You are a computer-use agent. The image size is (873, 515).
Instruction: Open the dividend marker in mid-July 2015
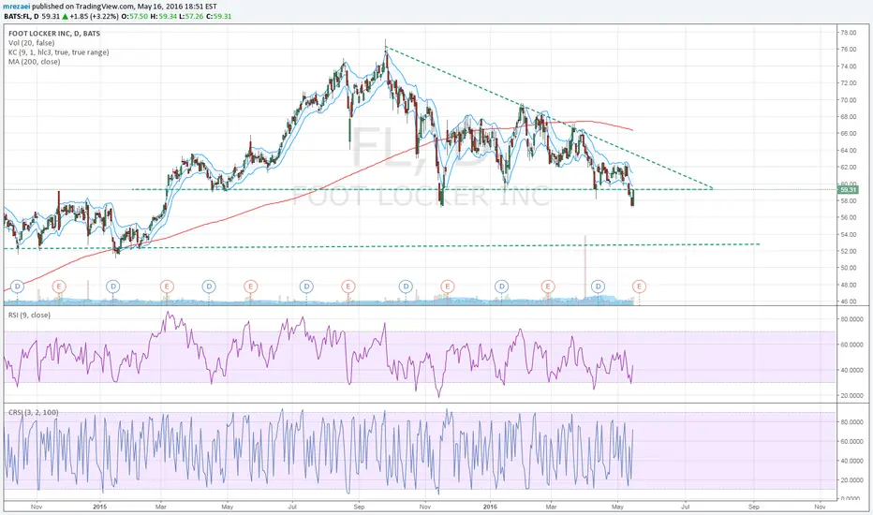pos(306,287)
